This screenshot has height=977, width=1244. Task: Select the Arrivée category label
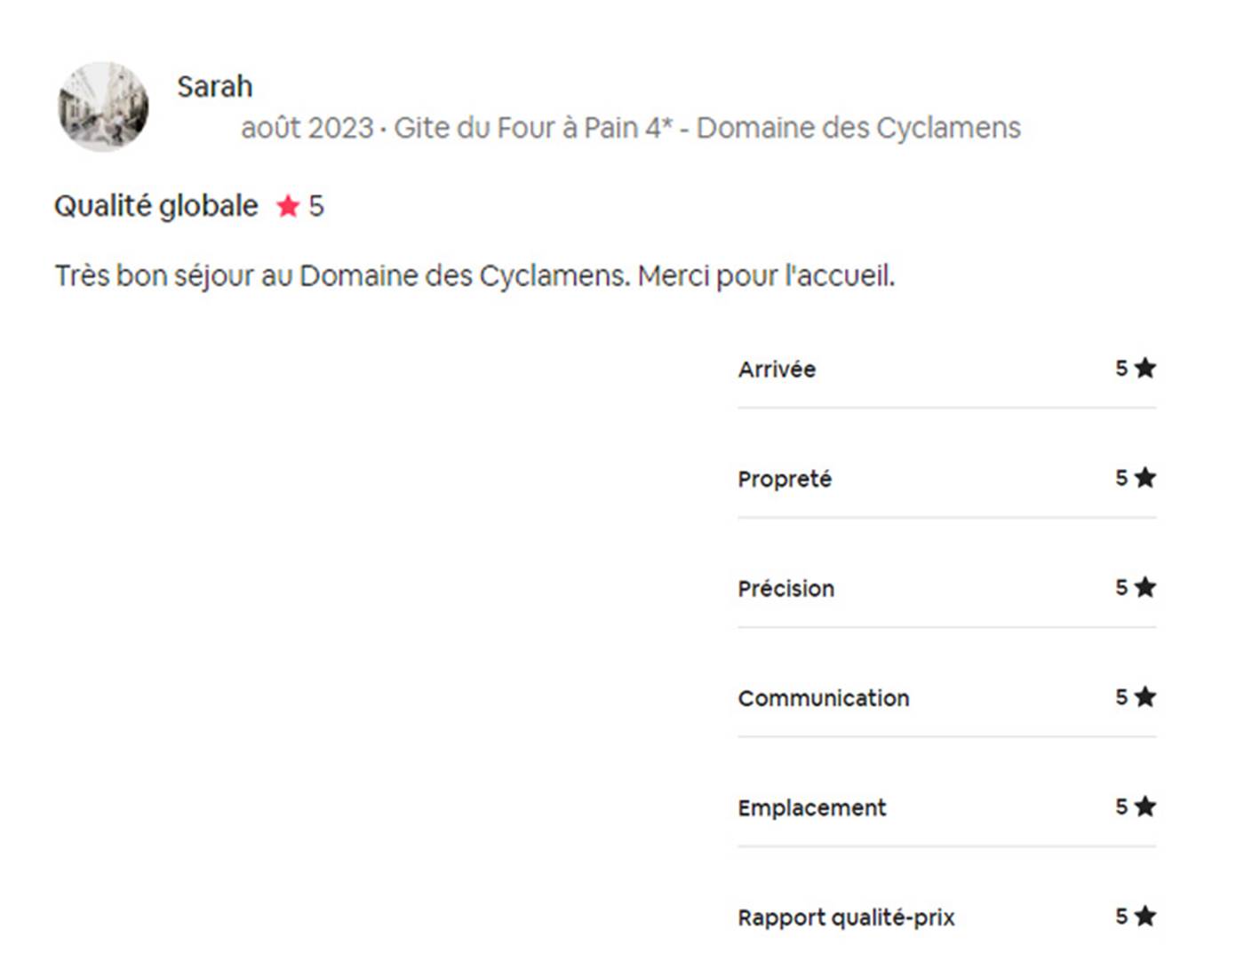click(777, 369)
